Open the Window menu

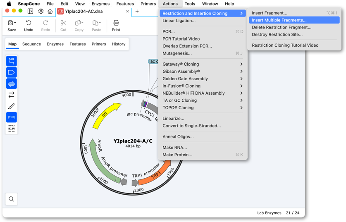pyautogui.click(x=210, y=4)
